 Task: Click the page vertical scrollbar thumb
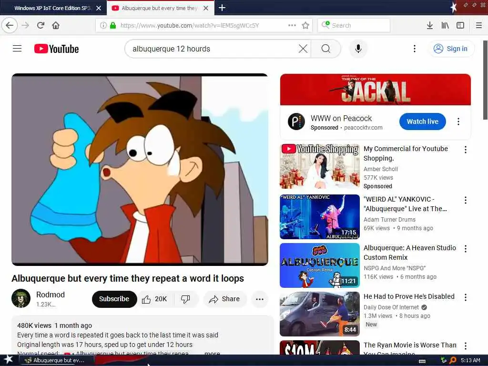point(485,80)
